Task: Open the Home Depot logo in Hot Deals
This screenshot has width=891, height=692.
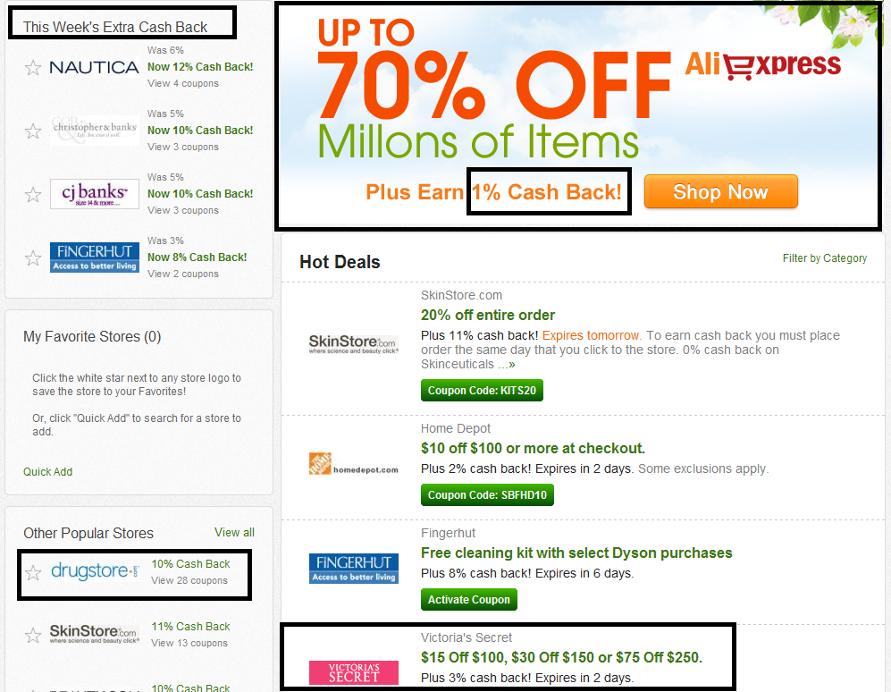Action: [353, 464]
